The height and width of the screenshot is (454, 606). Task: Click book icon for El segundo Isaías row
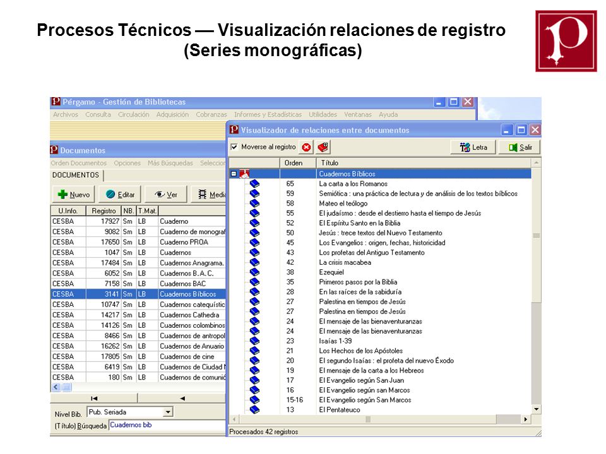(254, 361)
